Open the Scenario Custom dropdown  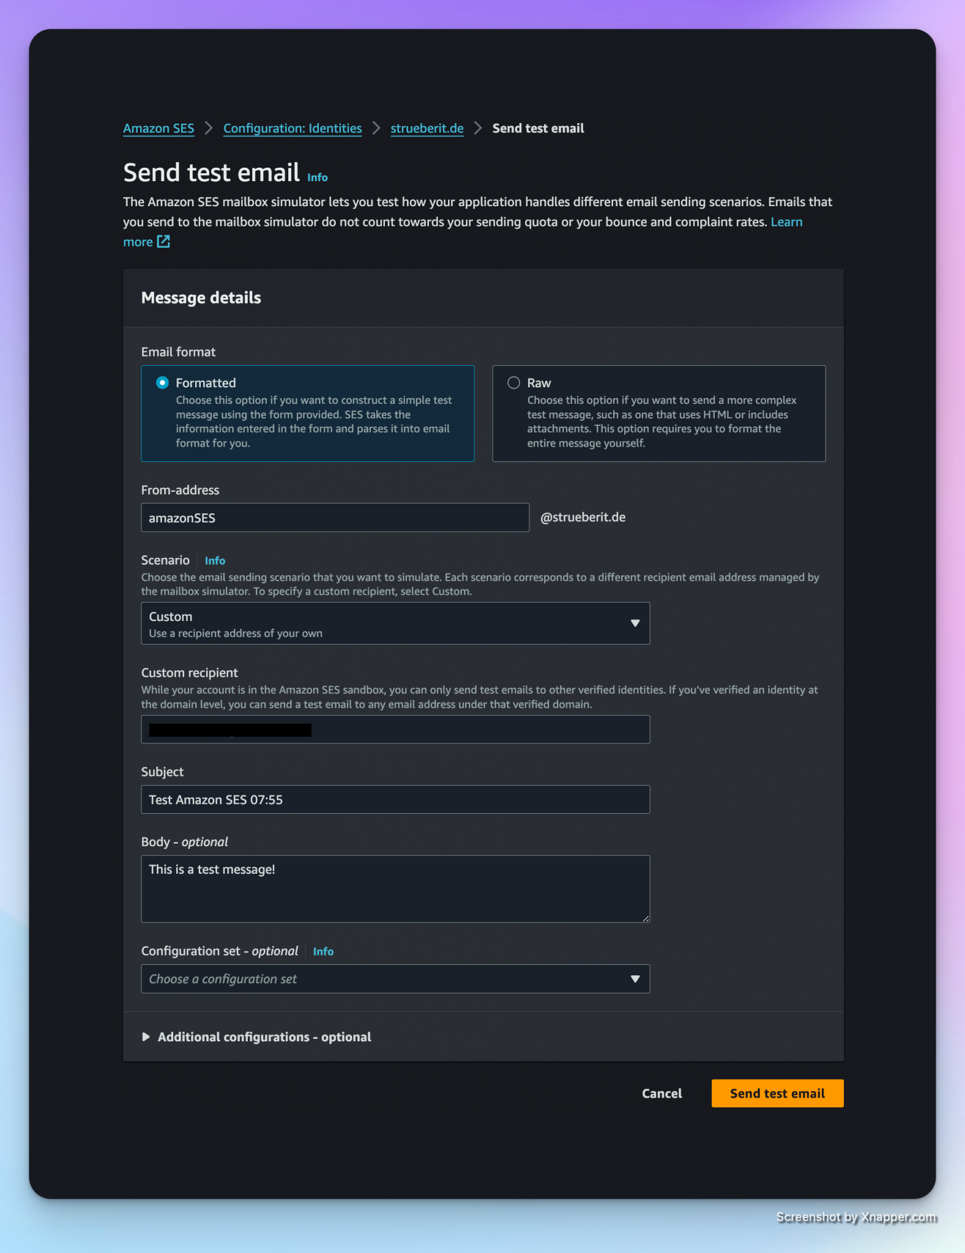[395, 623]
